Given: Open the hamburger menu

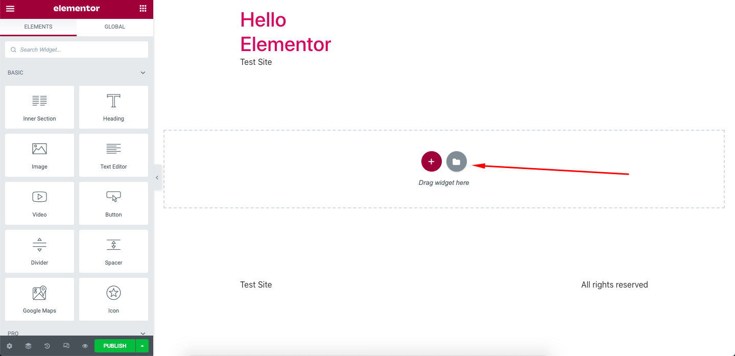Looking at the screenshot, I should [x=10, y=9].
